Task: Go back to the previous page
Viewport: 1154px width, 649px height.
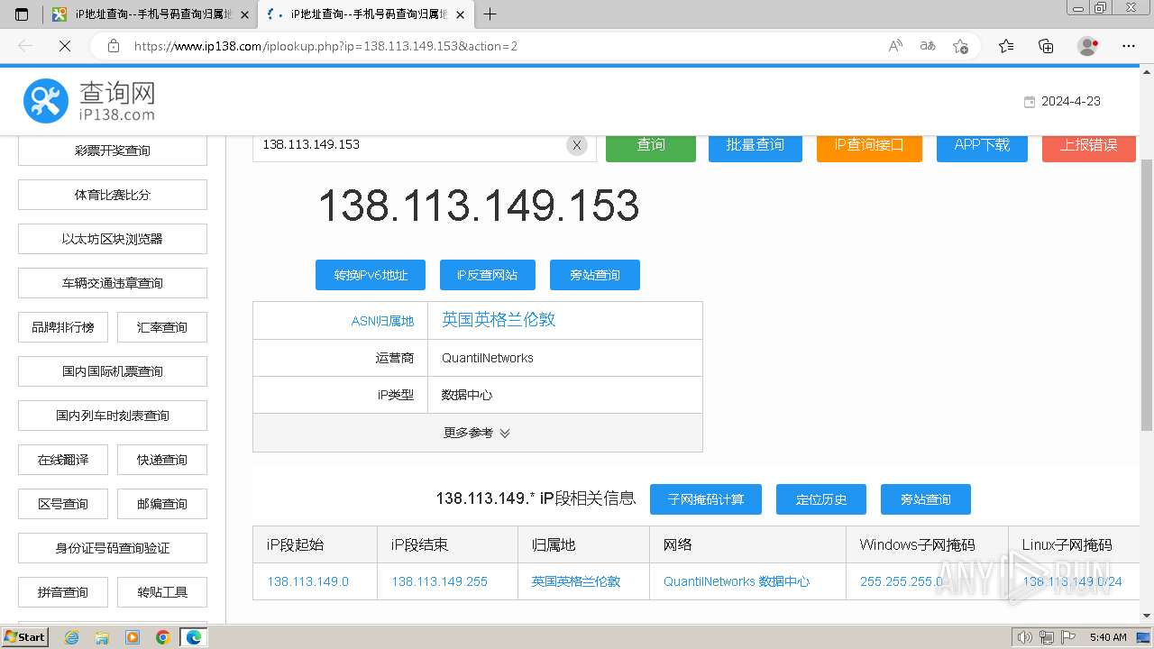Action: [25, 46]
